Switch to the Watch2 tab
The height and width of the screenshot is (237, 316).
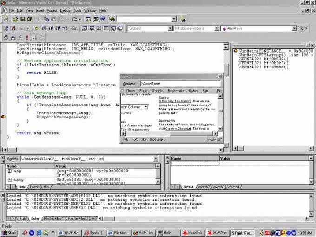[204, 187]
